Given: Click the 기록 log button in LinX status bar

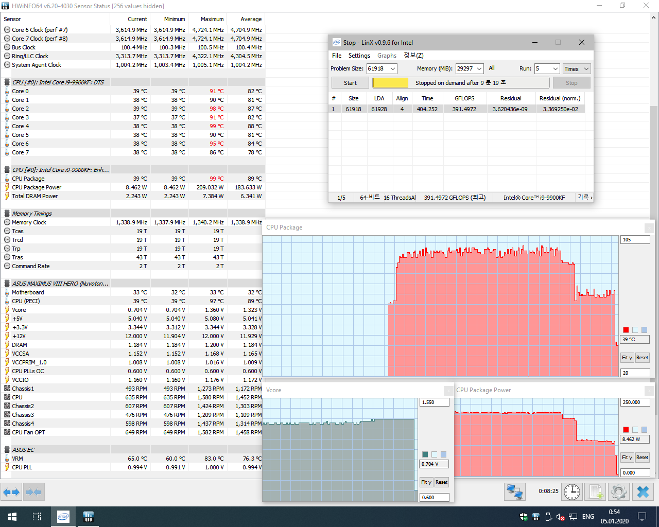Looking at the screenshot, I should pyautogui.click(x=585, y=197).
